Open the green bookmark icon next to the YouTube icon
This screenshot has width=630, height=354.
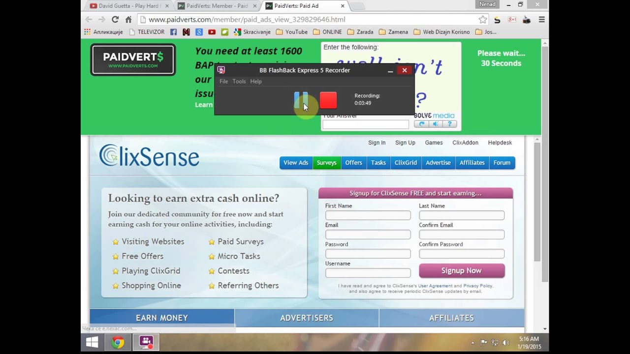coord(224,32)
